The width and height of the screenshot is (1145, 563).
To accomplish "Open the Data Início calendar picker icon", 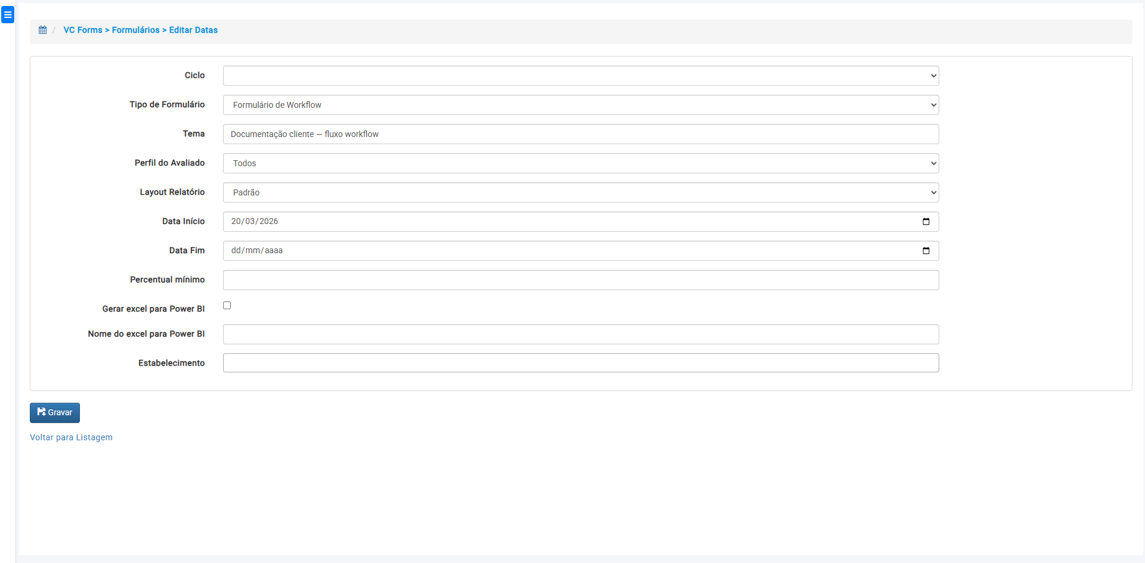I will tap(926, 222).
